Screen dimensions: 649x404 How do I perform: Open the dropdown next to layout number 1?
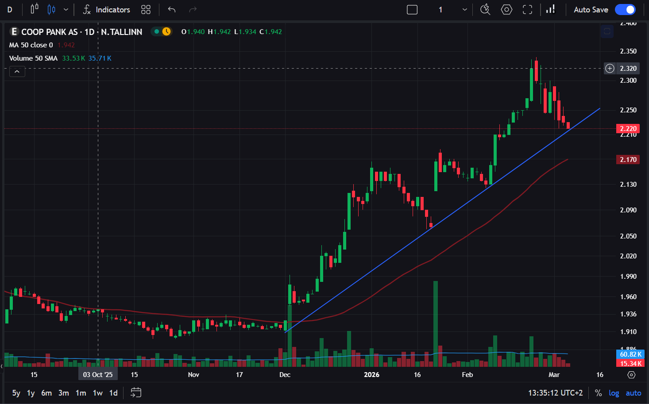tap(464, 10)
